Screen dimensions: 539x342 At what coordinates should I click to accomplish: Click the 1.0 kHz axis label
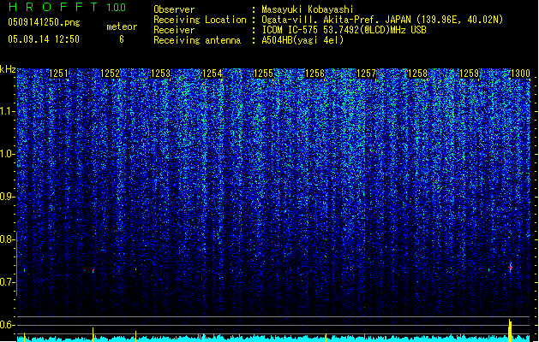click(7, 154)
